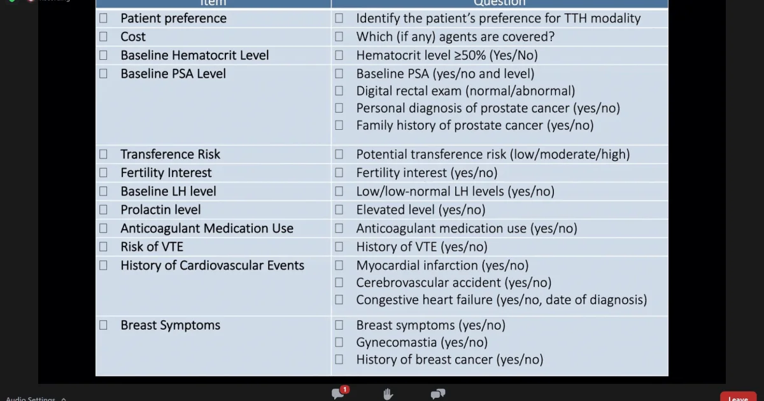Open the chat icon with notification badge
The width and height of the screenshot is (764, 401).
click(x=339, y=393)
